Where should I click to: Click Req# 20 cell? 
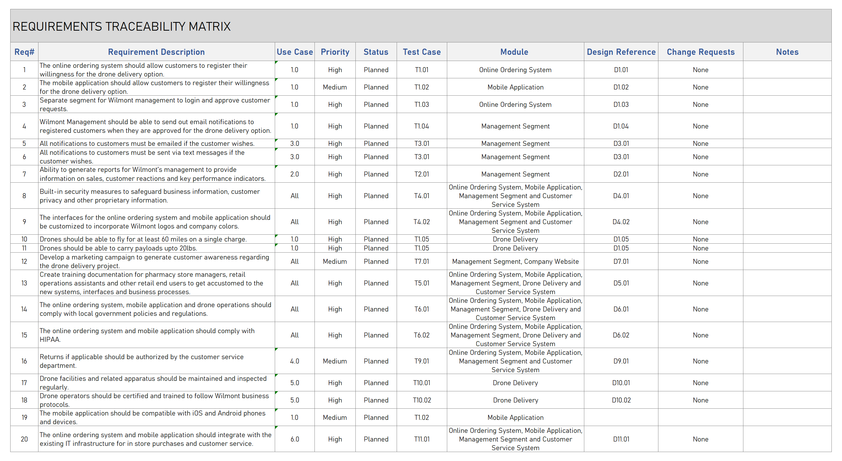[x=24, y=439]
